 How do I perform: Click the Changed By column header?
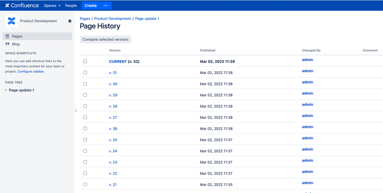click(311, 50)
